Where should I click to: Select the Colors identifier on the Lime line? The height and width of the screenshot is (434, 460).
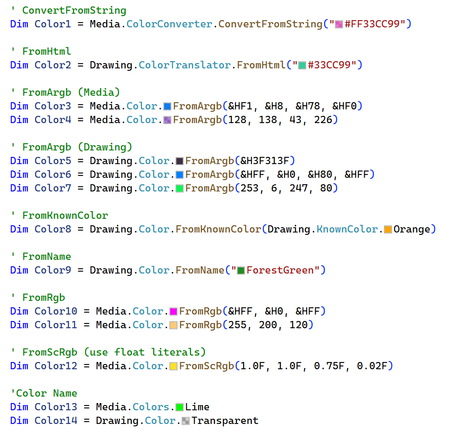[151, 407]
